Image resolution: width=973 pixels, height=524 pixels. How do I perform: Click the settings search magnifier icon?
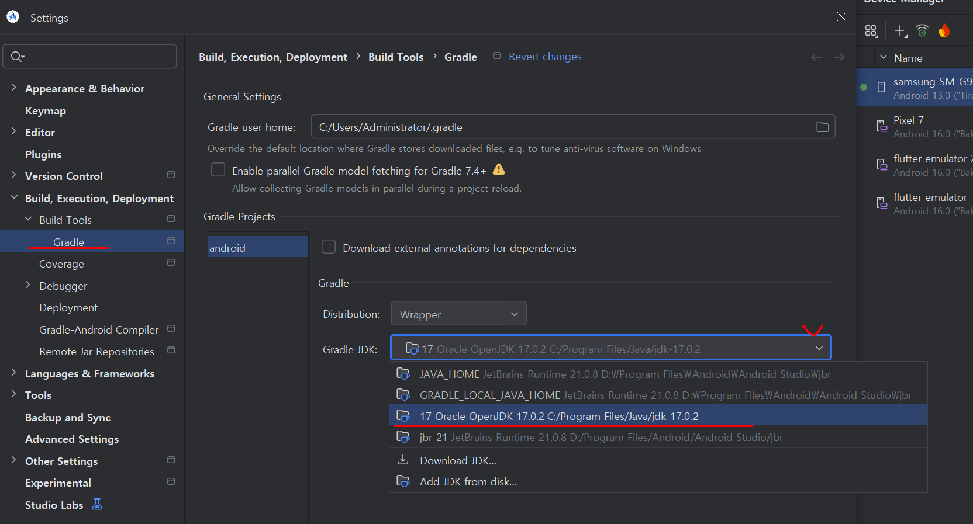click(17, 57)
